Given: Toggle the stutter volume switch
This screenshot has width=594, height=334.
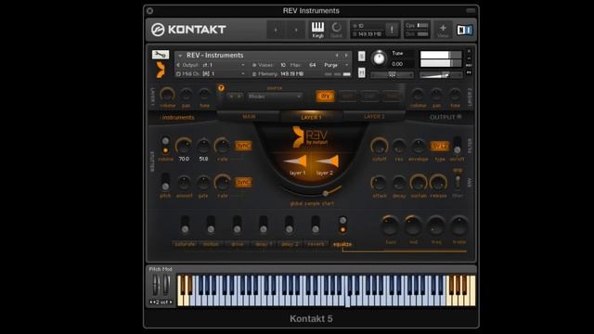Looking at the screenshot, I should tap(165, 146).
